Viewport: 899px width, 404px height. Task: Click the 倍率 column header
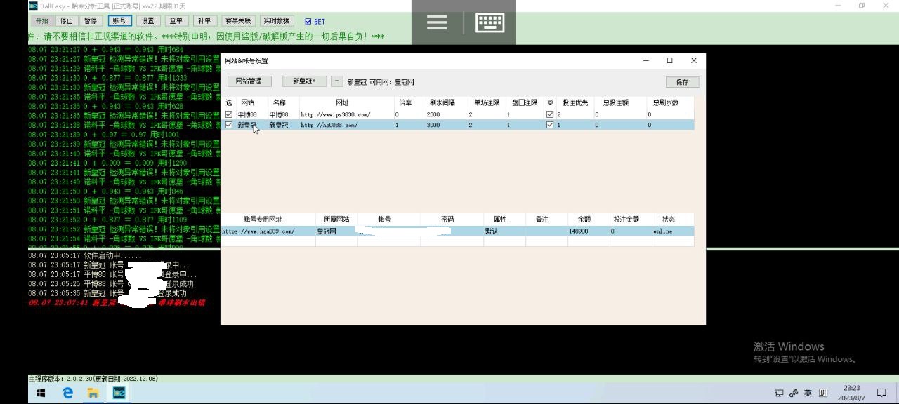(405, 102)
